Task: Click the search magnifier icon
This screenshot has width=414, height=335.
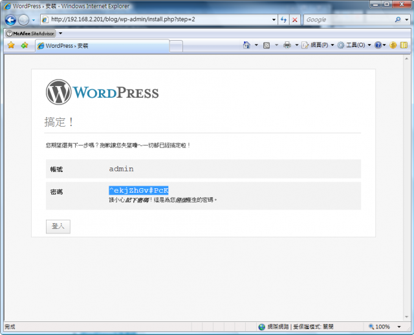Action: 398,19
